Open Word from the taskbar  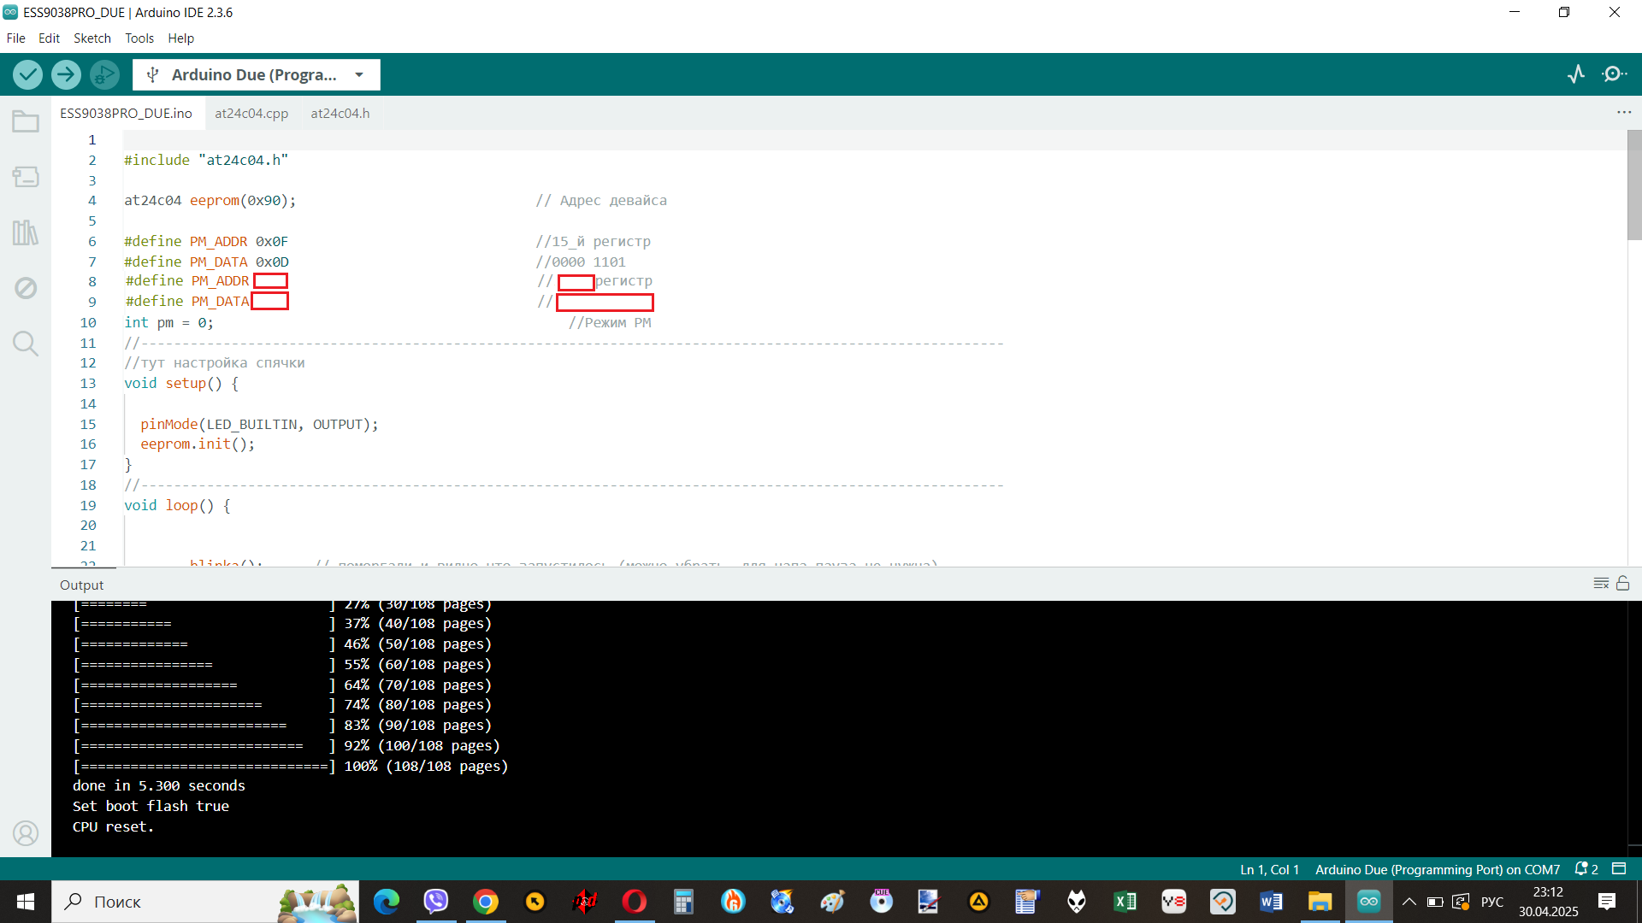[x=1272, y=902]
